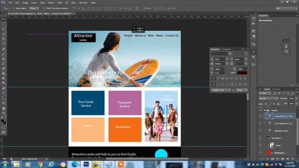Open the Window menu

[83, 3]
